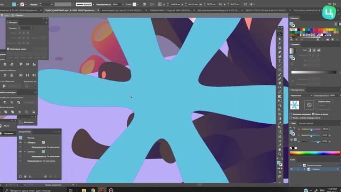
Task: Select the Column Graph tool
Action: pyautogui.click(x=280, y=137)
